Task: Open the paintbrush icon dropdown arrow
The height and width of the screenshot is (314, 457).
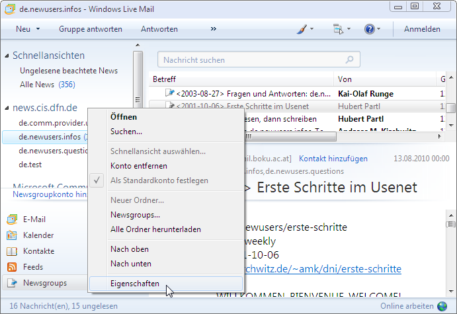Action: tap(312, 29)
